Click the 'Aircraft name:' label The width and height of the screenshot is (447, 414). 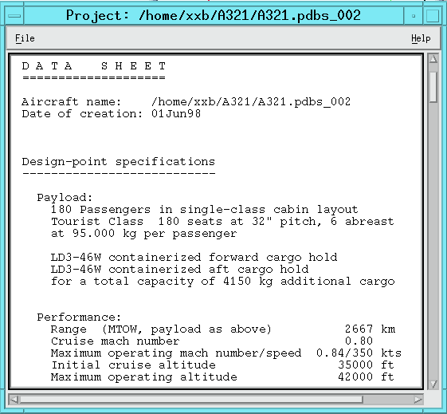coord(72,102)
